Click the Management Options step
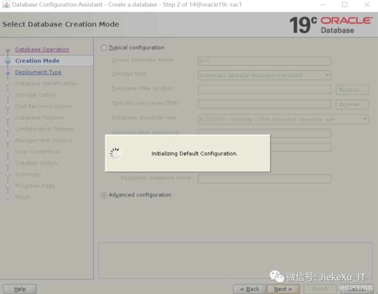The image size is (378, 294). pos(44,140)
